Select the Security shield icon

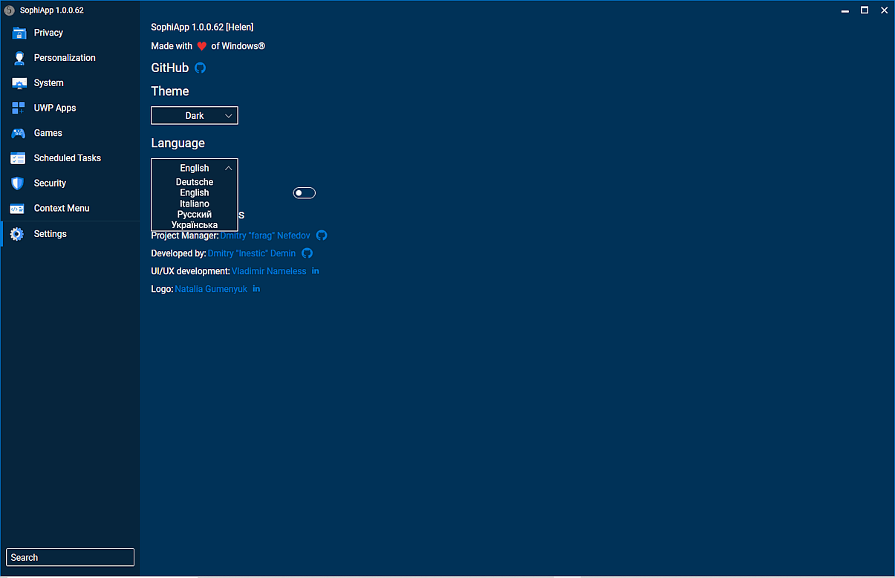click(x=19, y=184)
